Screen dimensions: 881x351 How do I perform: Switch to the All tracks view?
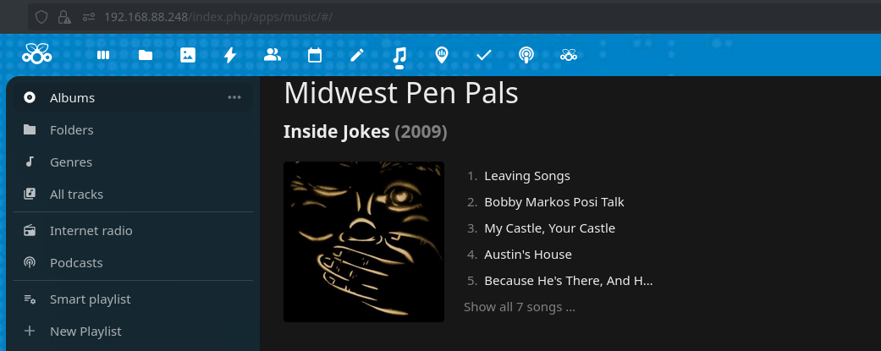click(x=76, y=195)
